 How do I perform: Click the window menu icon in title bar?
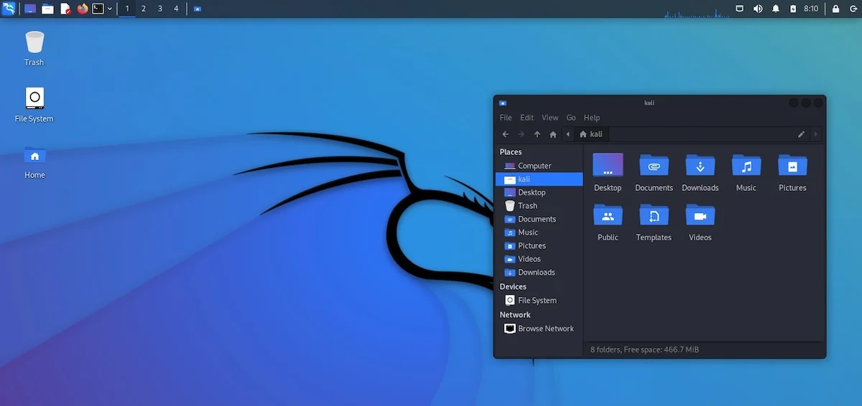pos(503,103)
